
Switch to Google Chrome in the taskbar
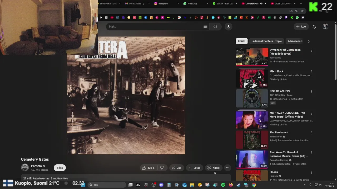[x=254, y=185]
